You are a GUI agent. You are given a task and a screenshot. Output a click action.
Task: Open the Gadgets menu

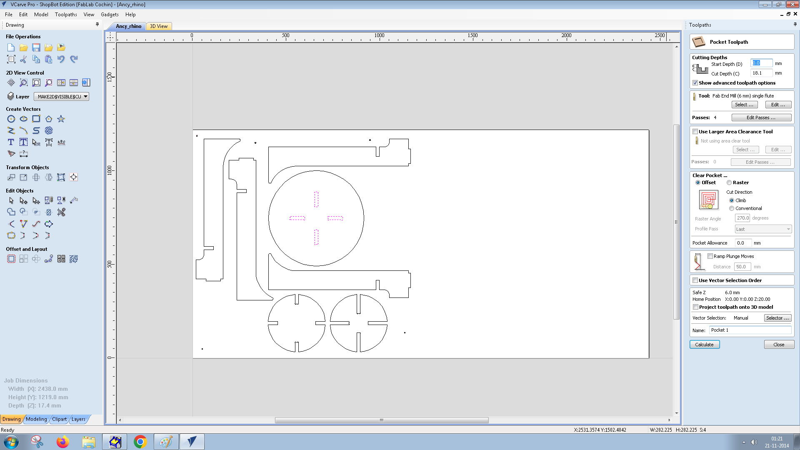coord(110,15)
